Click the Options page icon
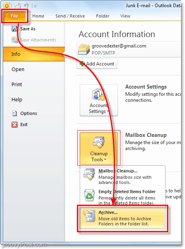Viewport: 185px width, 249px height. (14, 113)
